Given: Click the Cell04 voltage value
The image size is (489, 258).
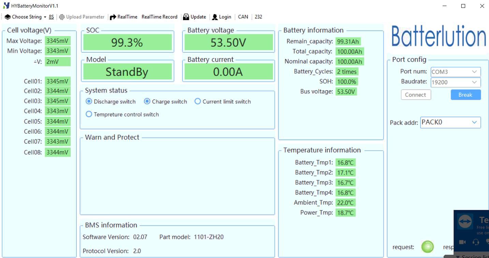Looking at the screenshot, I should tap(58, 111).
